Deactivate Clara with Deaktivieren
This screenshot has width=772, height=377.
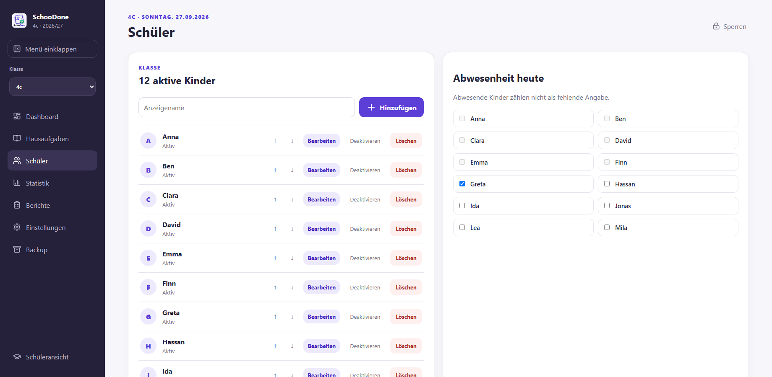pyautogui.click(x=365, y=199)
